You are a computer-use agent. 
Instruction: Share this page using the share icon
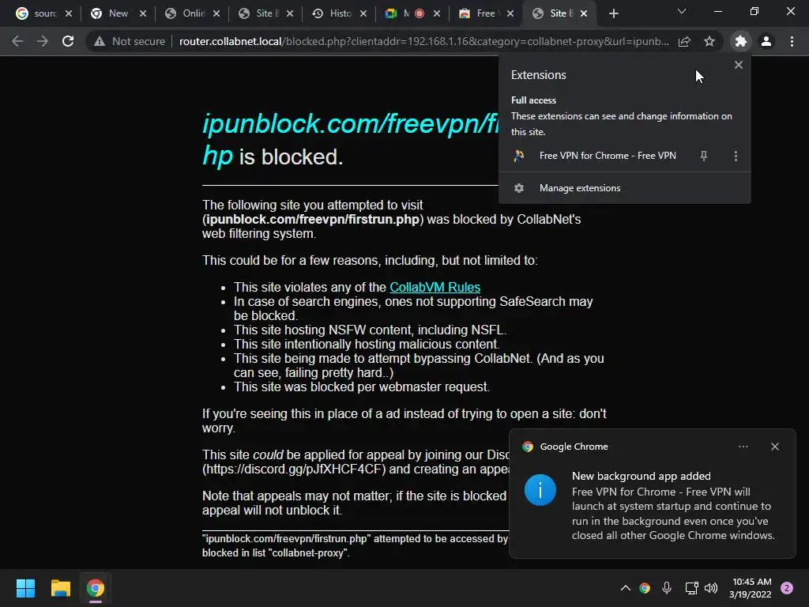[684, 41]
